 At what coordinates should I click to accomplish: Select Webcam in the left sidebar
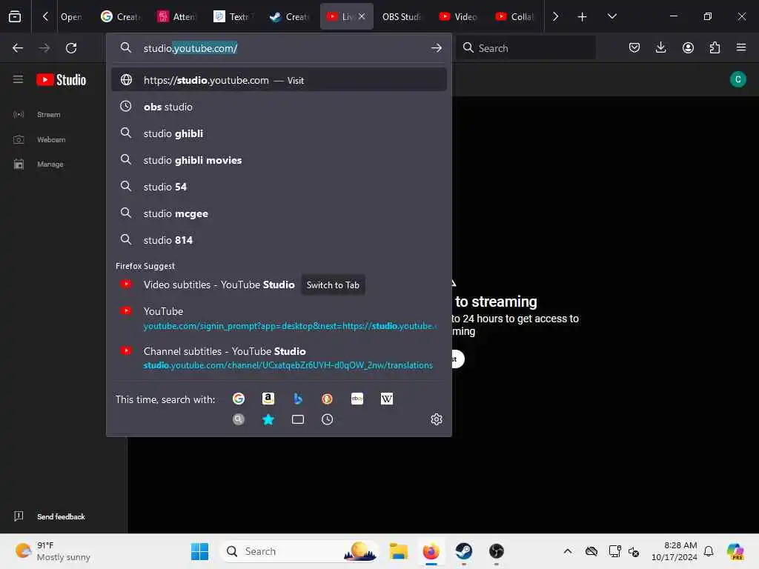point(51,140)
